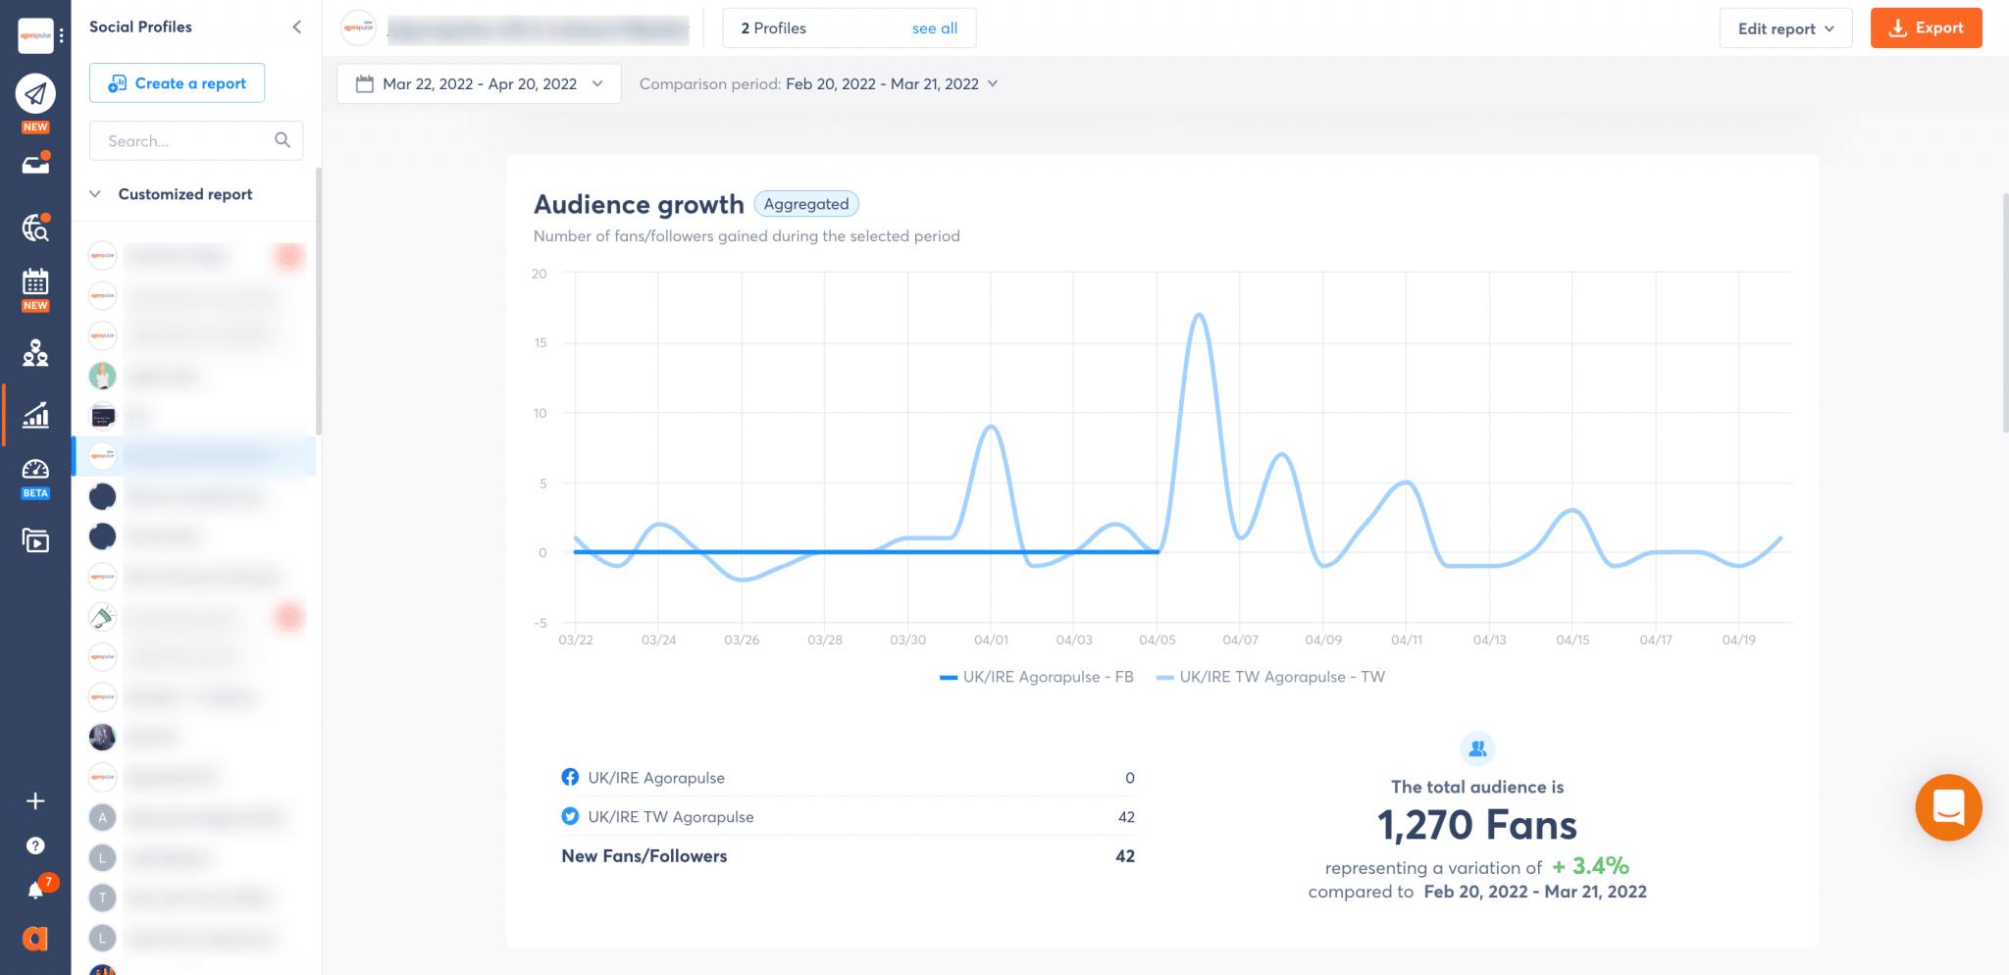Screen dimensions: 2009x975
Task: Open the 2 Profiles selector box
Action: tap(850, 28)
